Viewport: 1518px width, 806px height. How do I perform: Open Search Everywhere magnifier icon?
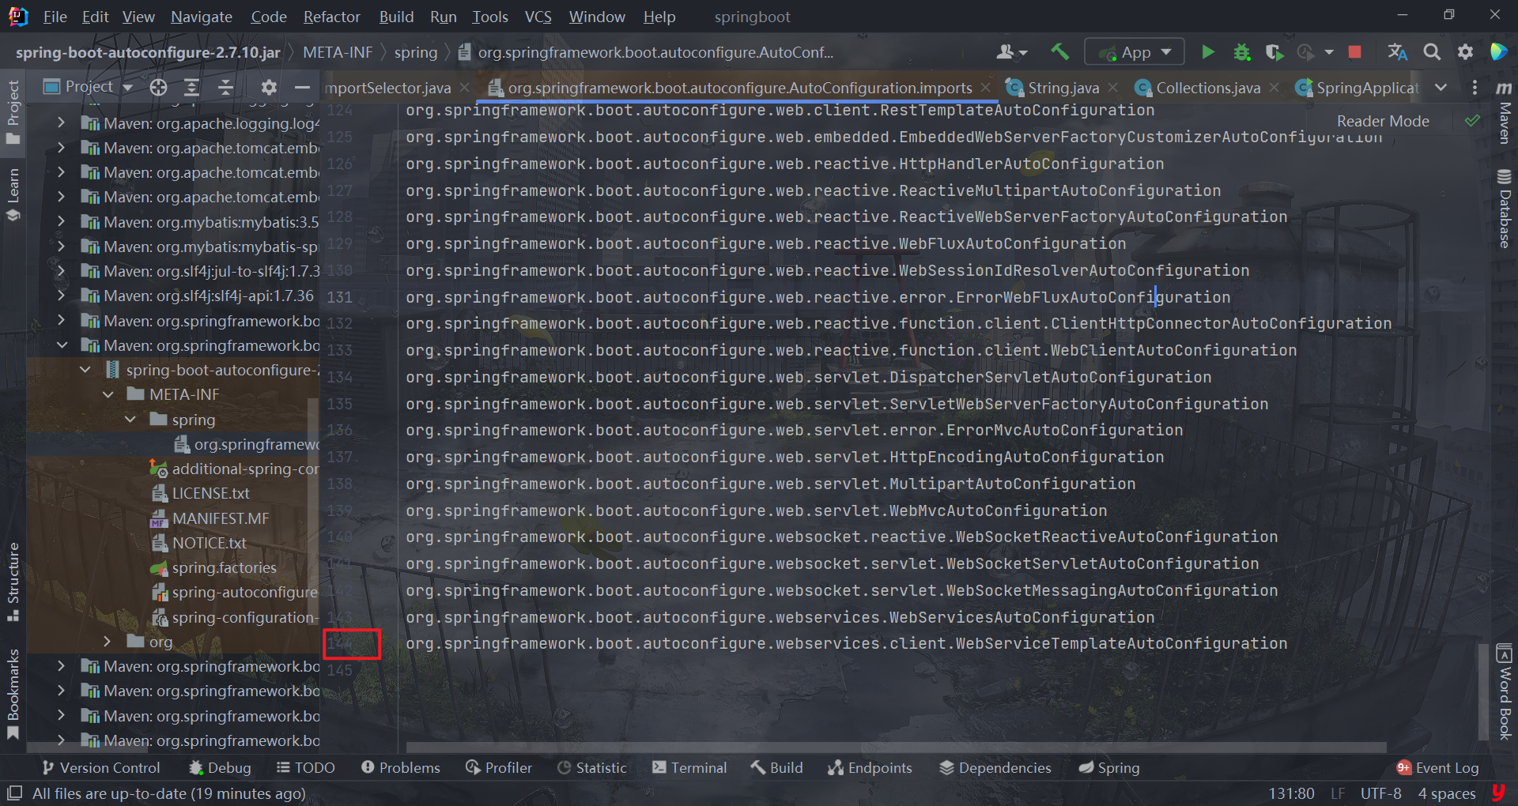(x=1432, y=52)
